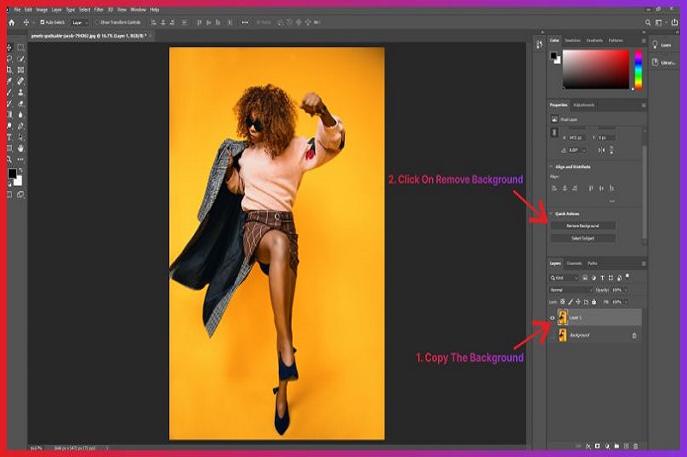Select the Frame tool
The image size is (687, 457).
click(21, 70)
